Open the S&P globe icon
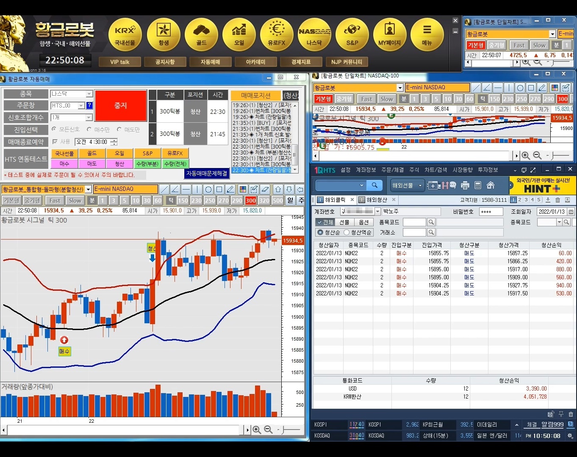 coord(352,35)
